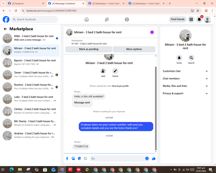Screen dimensions: 216x173
Task: Click More options button
Action: click(x=134, y=49)
